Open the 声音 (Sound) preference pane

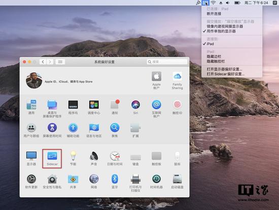(94, 158)
